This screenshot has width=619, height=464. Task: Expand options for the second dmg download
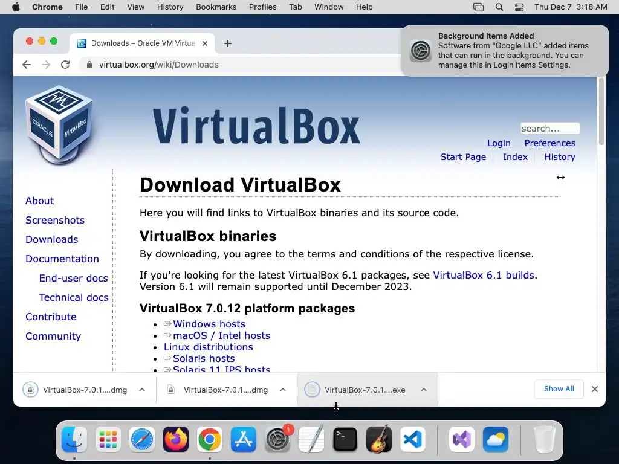coord(283,390)
